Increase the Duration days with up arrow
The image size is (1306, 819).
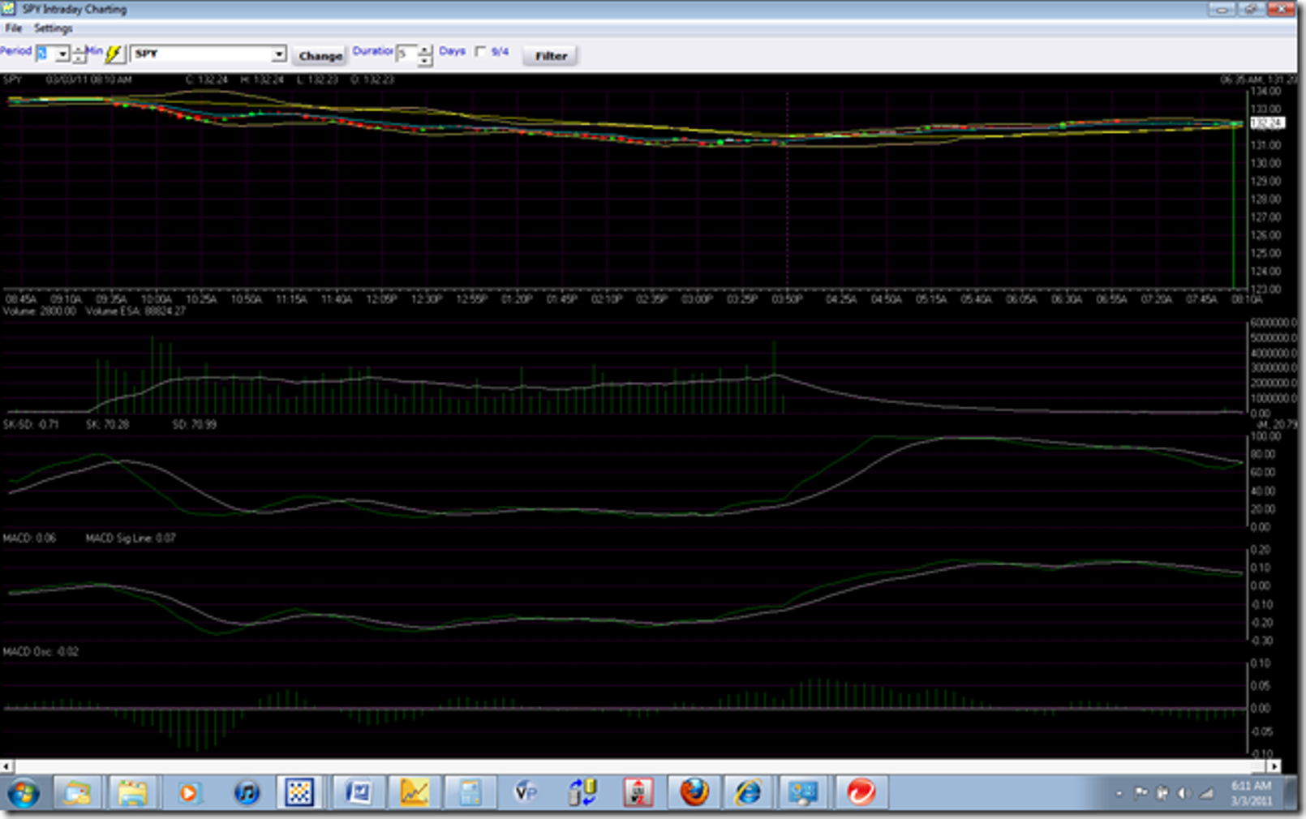coord(425,49)
